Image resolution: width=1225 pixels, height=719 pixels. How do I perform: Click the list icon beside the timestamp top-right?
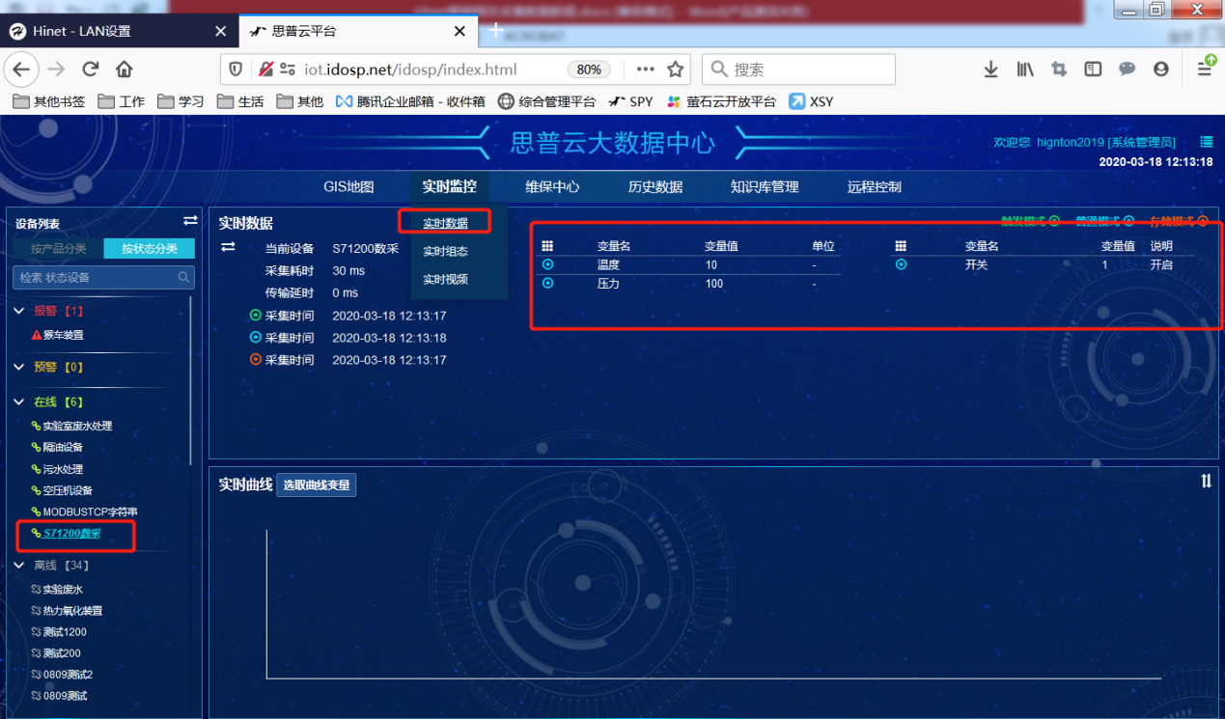click(1205, 141)
